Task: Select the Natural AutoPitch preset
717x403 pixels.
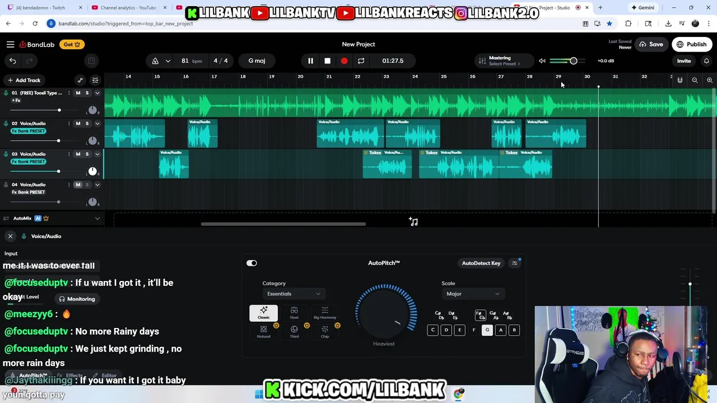Action: point(263,331)
